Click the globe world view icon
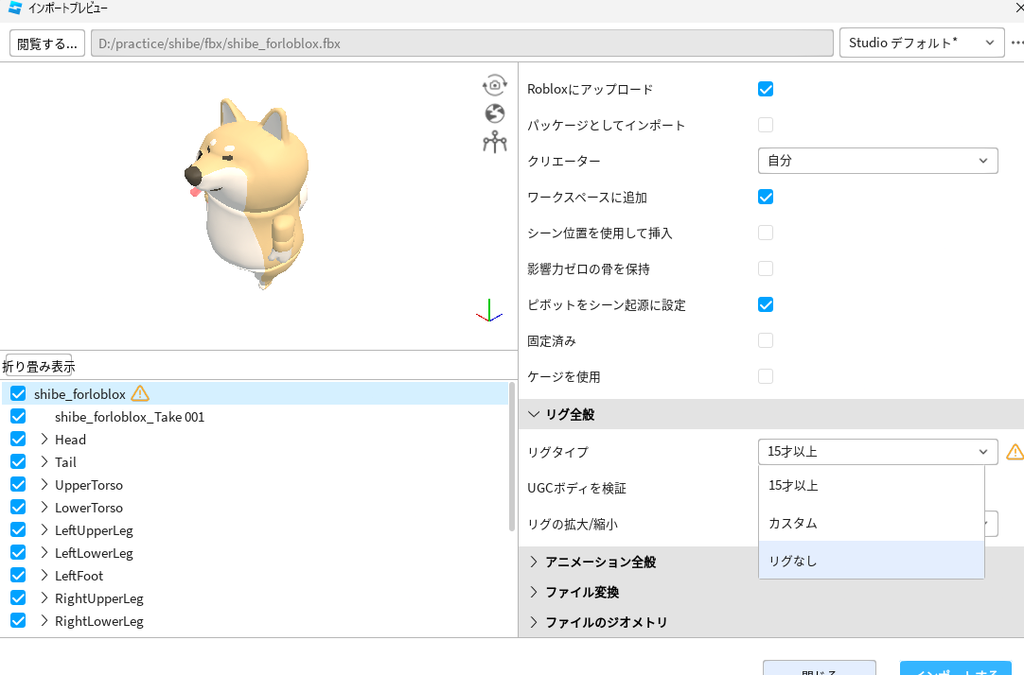 (495, 113)
